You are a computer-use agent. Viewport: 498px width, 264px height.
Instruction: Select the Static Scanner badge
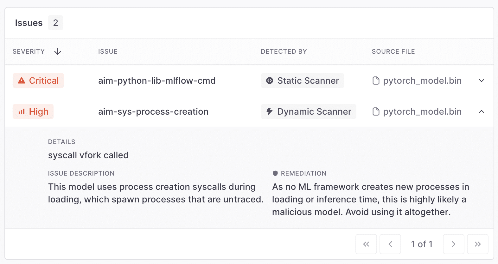303,81
